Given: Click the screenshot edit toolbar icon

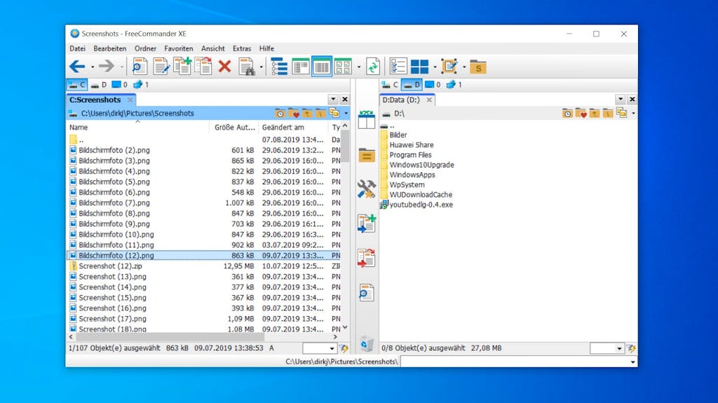Looking at the screenshot, I should (449, 67).
